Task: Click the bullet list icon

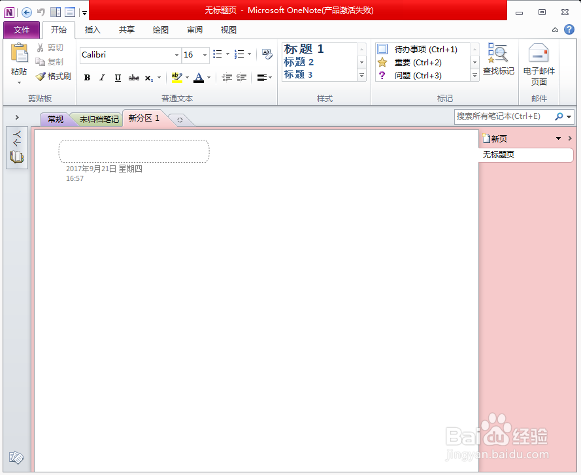Action: [218, 54]
